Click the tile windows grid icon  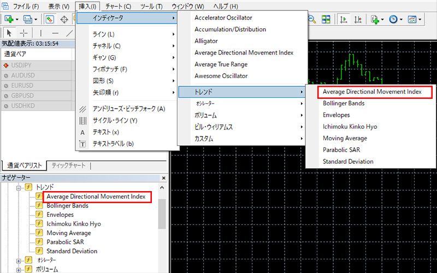pyautogui.click(x=326, y=19)
